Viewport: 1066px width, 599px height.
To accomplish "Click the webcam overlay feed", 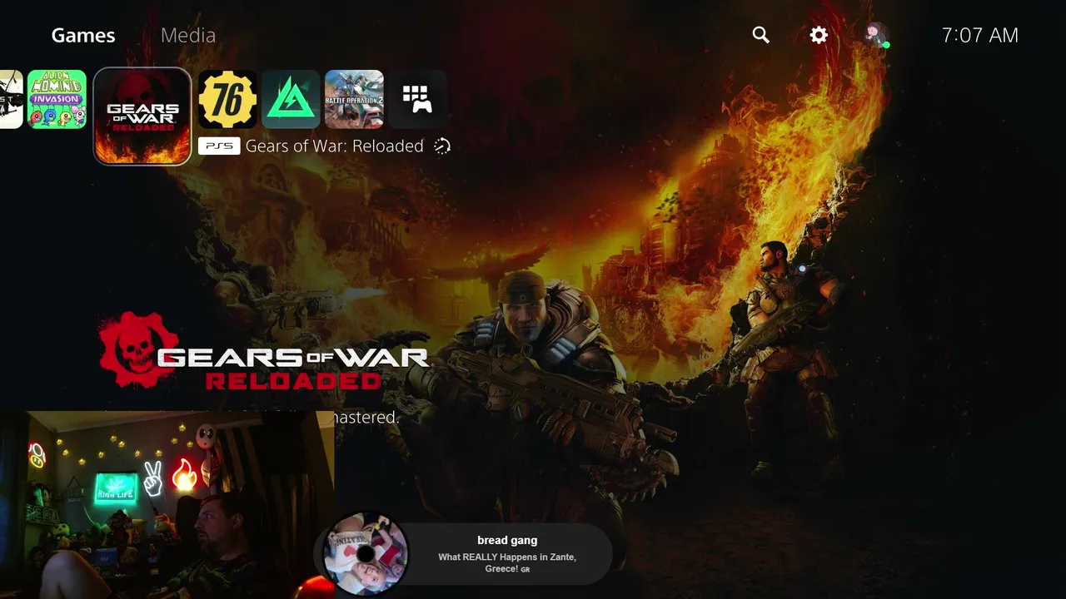I will pyautogui.click(x=167, y=505).
